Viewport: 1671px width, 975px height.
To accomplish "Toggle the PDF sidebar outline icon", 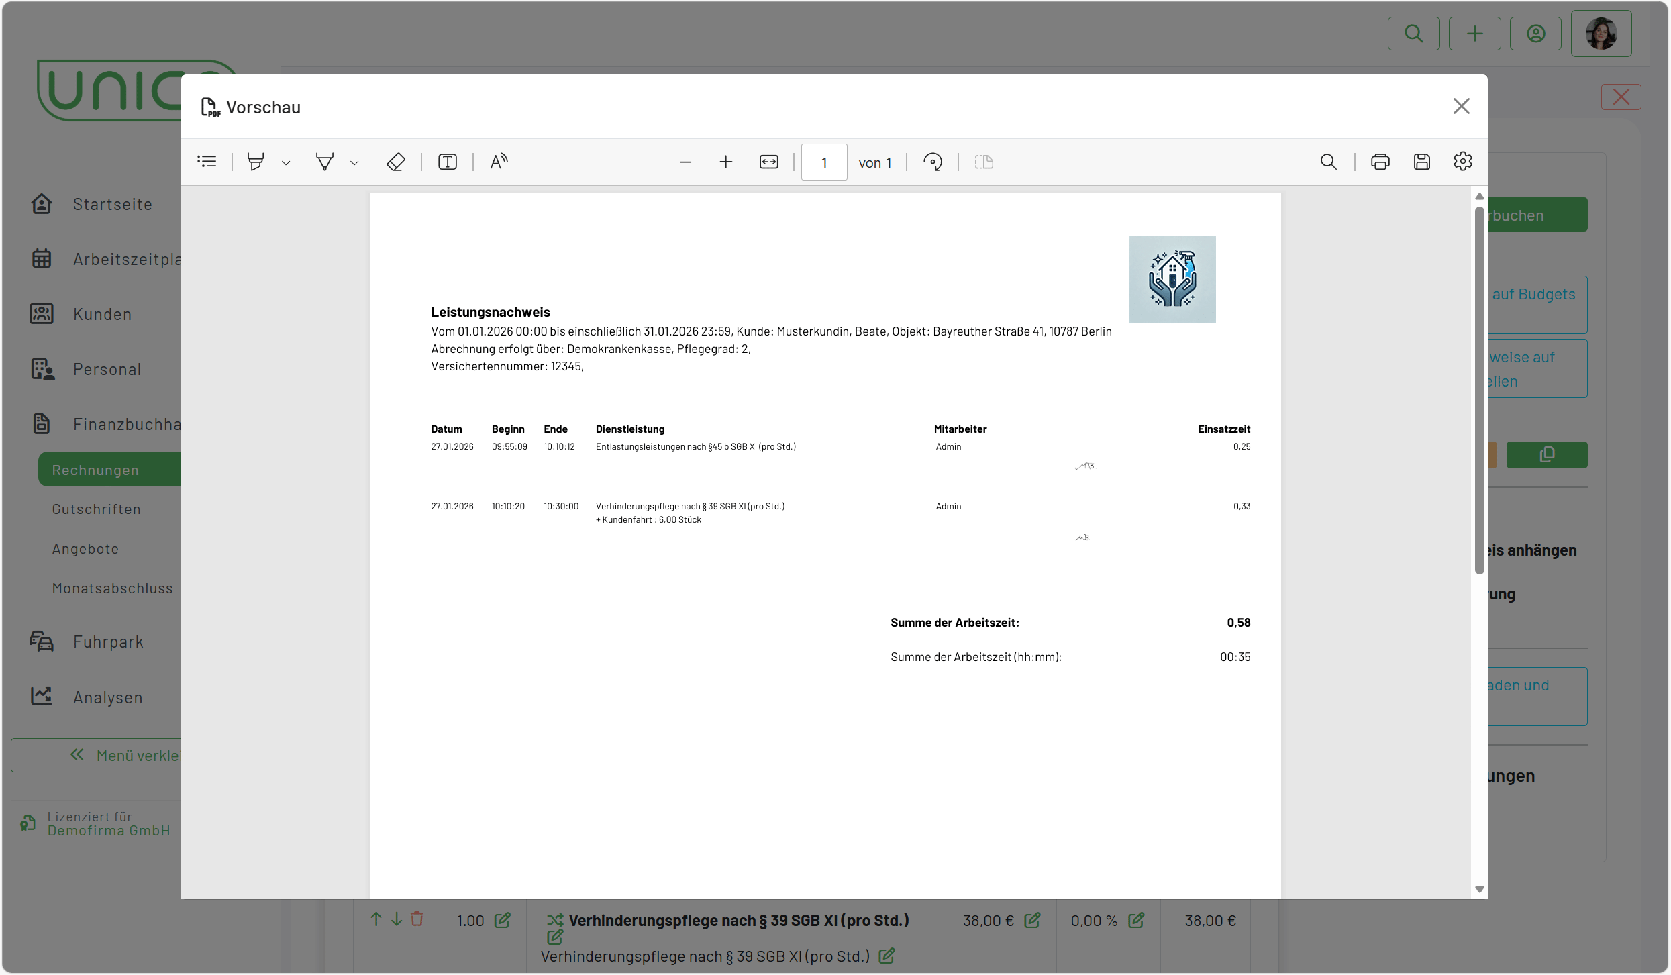I will click(x=207, y=162).
